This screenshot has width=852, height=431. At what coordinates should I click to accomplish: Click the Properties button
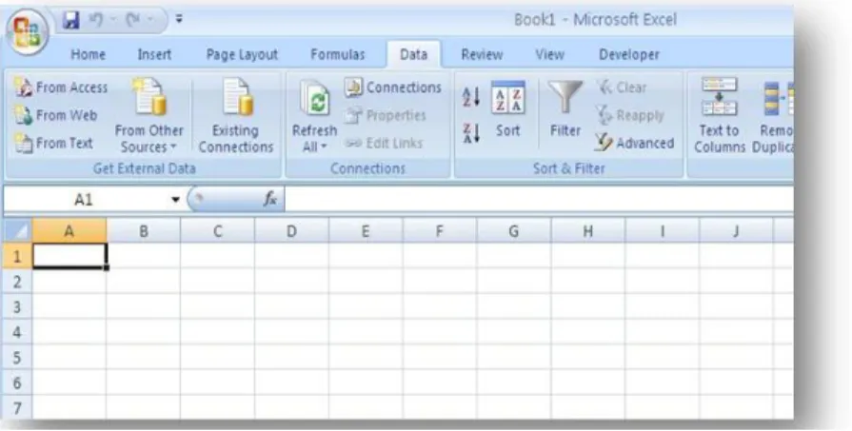pos(386,116)
